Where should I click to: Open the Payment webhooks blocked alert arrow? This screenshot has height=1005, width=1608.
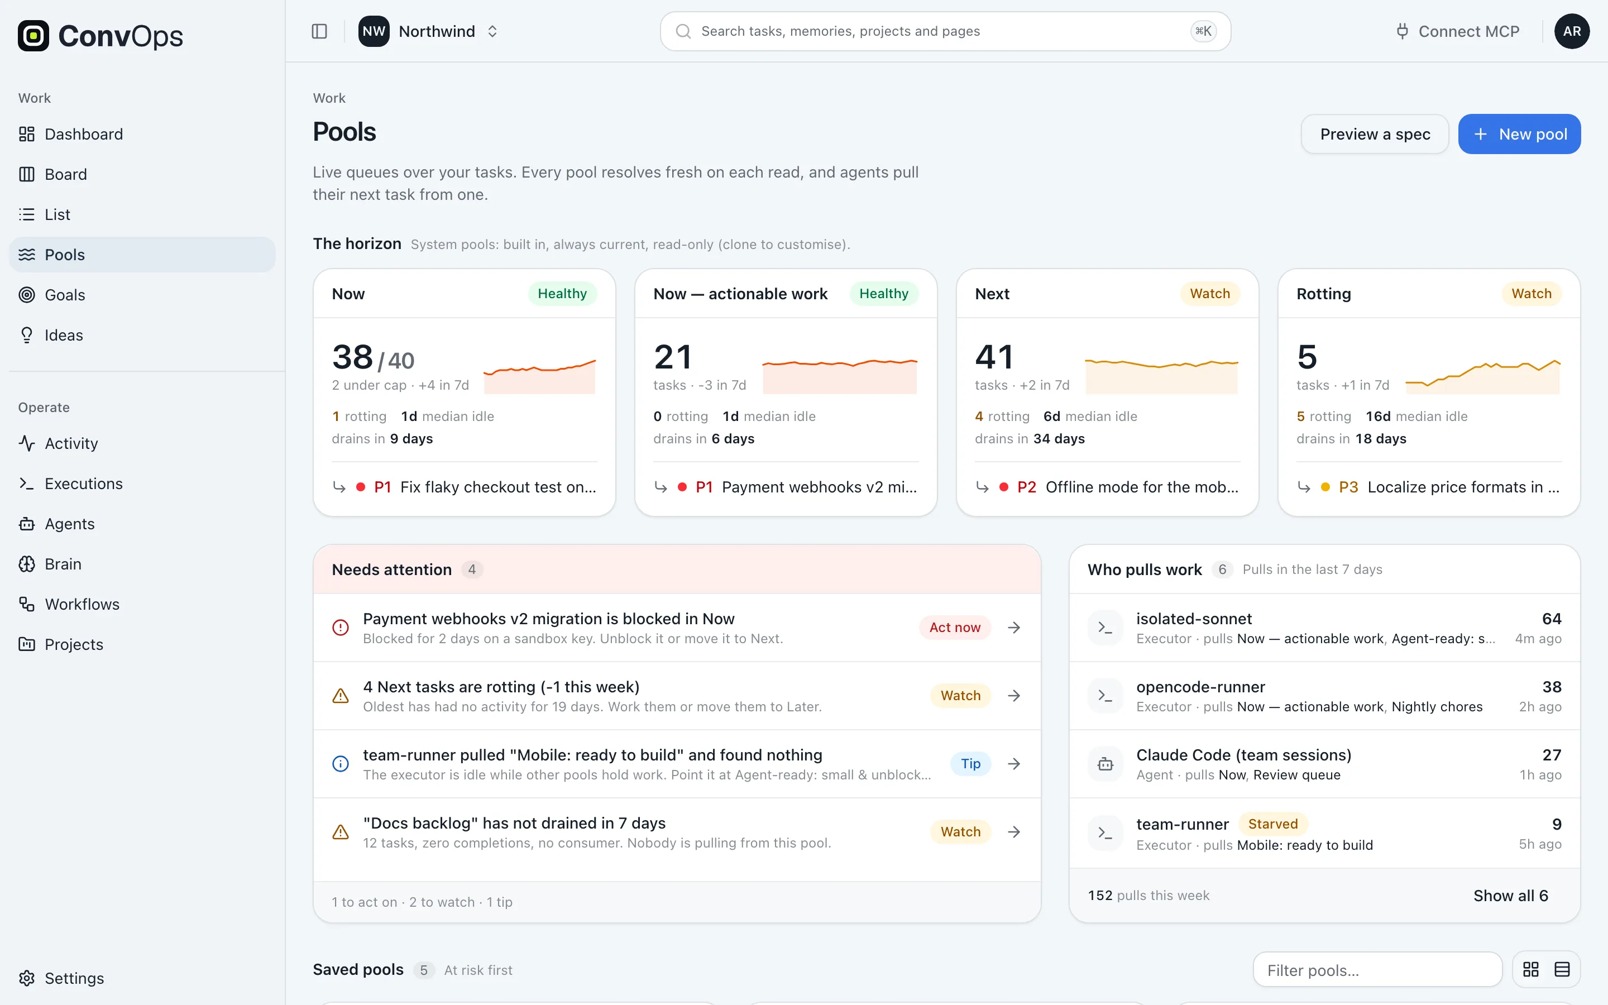click(x=1014, y=628)
